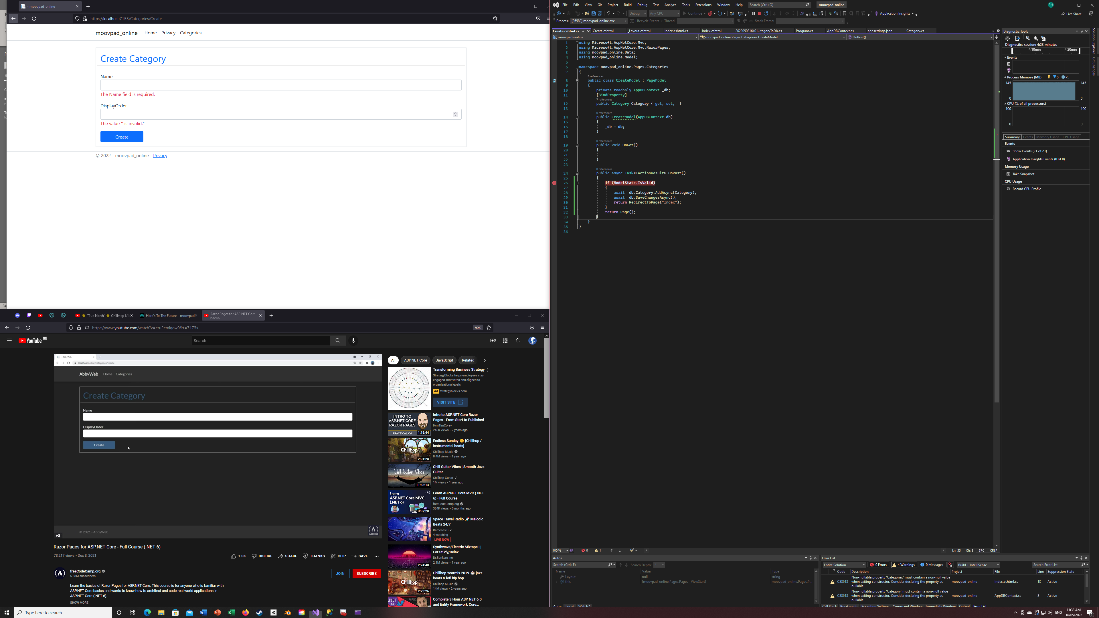The height and width of the screenshot is (618, 1099).
Task: Click the Live Share button
Action: click(1071, 14)
